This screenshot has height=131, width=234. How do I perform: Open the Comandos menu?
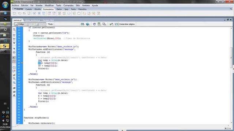point(68,5)
